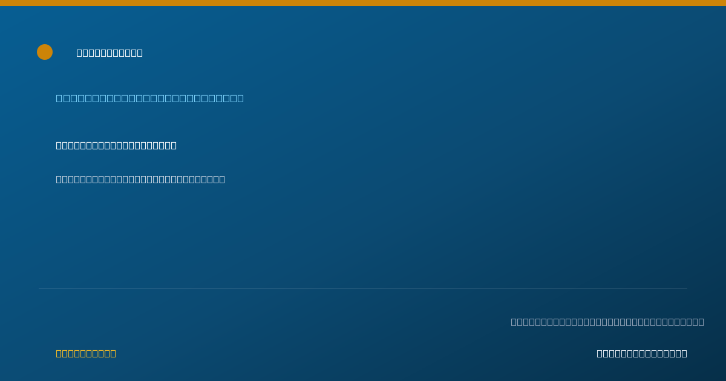Click last character of the white title text

(140, 53)
